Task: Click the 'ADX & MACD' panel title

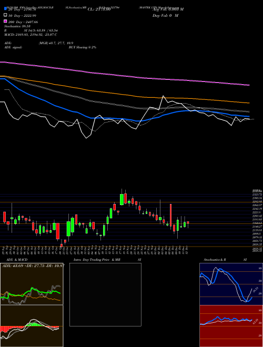Action: (x=17, y=260)
